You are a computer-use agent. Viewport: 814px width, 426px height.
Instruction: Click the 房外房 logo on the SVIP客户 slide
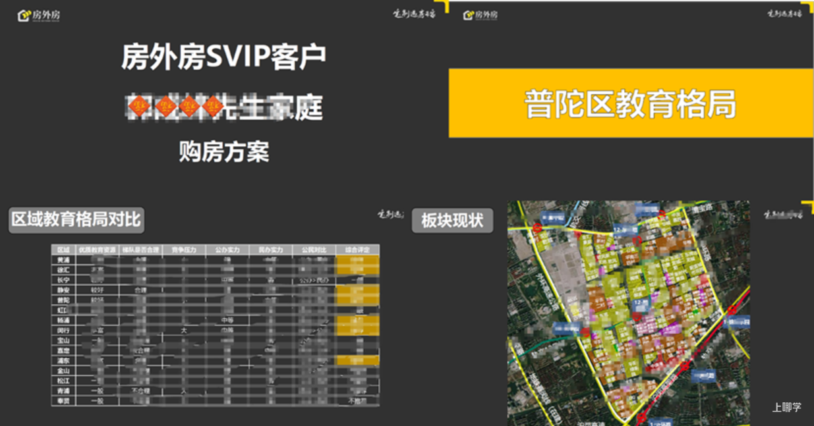click(x=39, y=15)
